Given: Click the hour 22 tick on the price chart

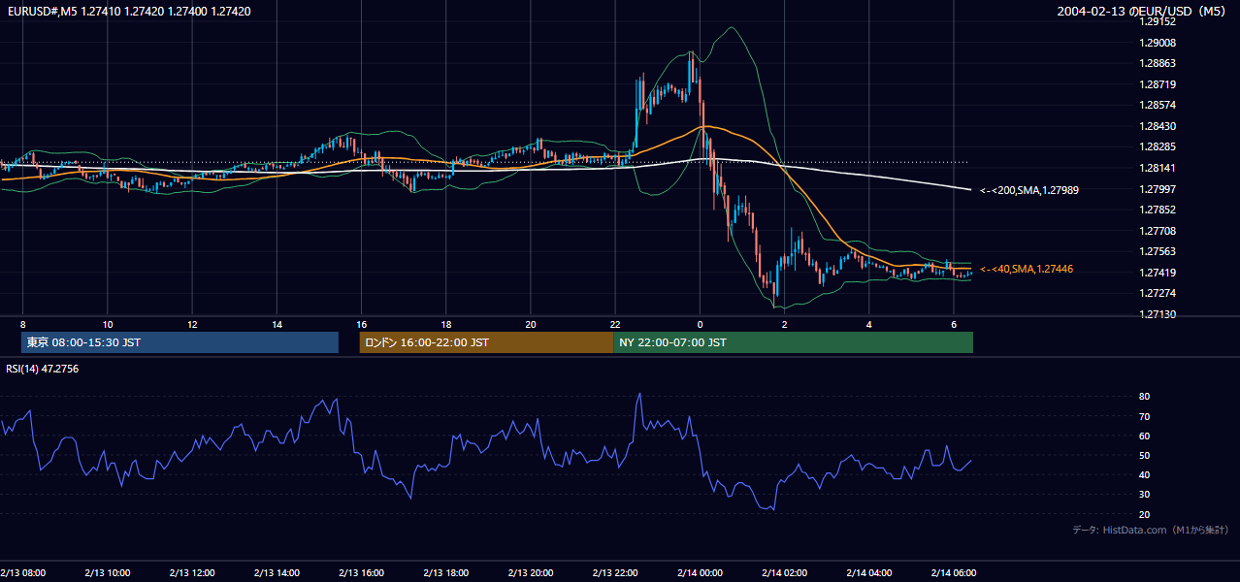Looking at the screenshot, I should click(615, 324).
